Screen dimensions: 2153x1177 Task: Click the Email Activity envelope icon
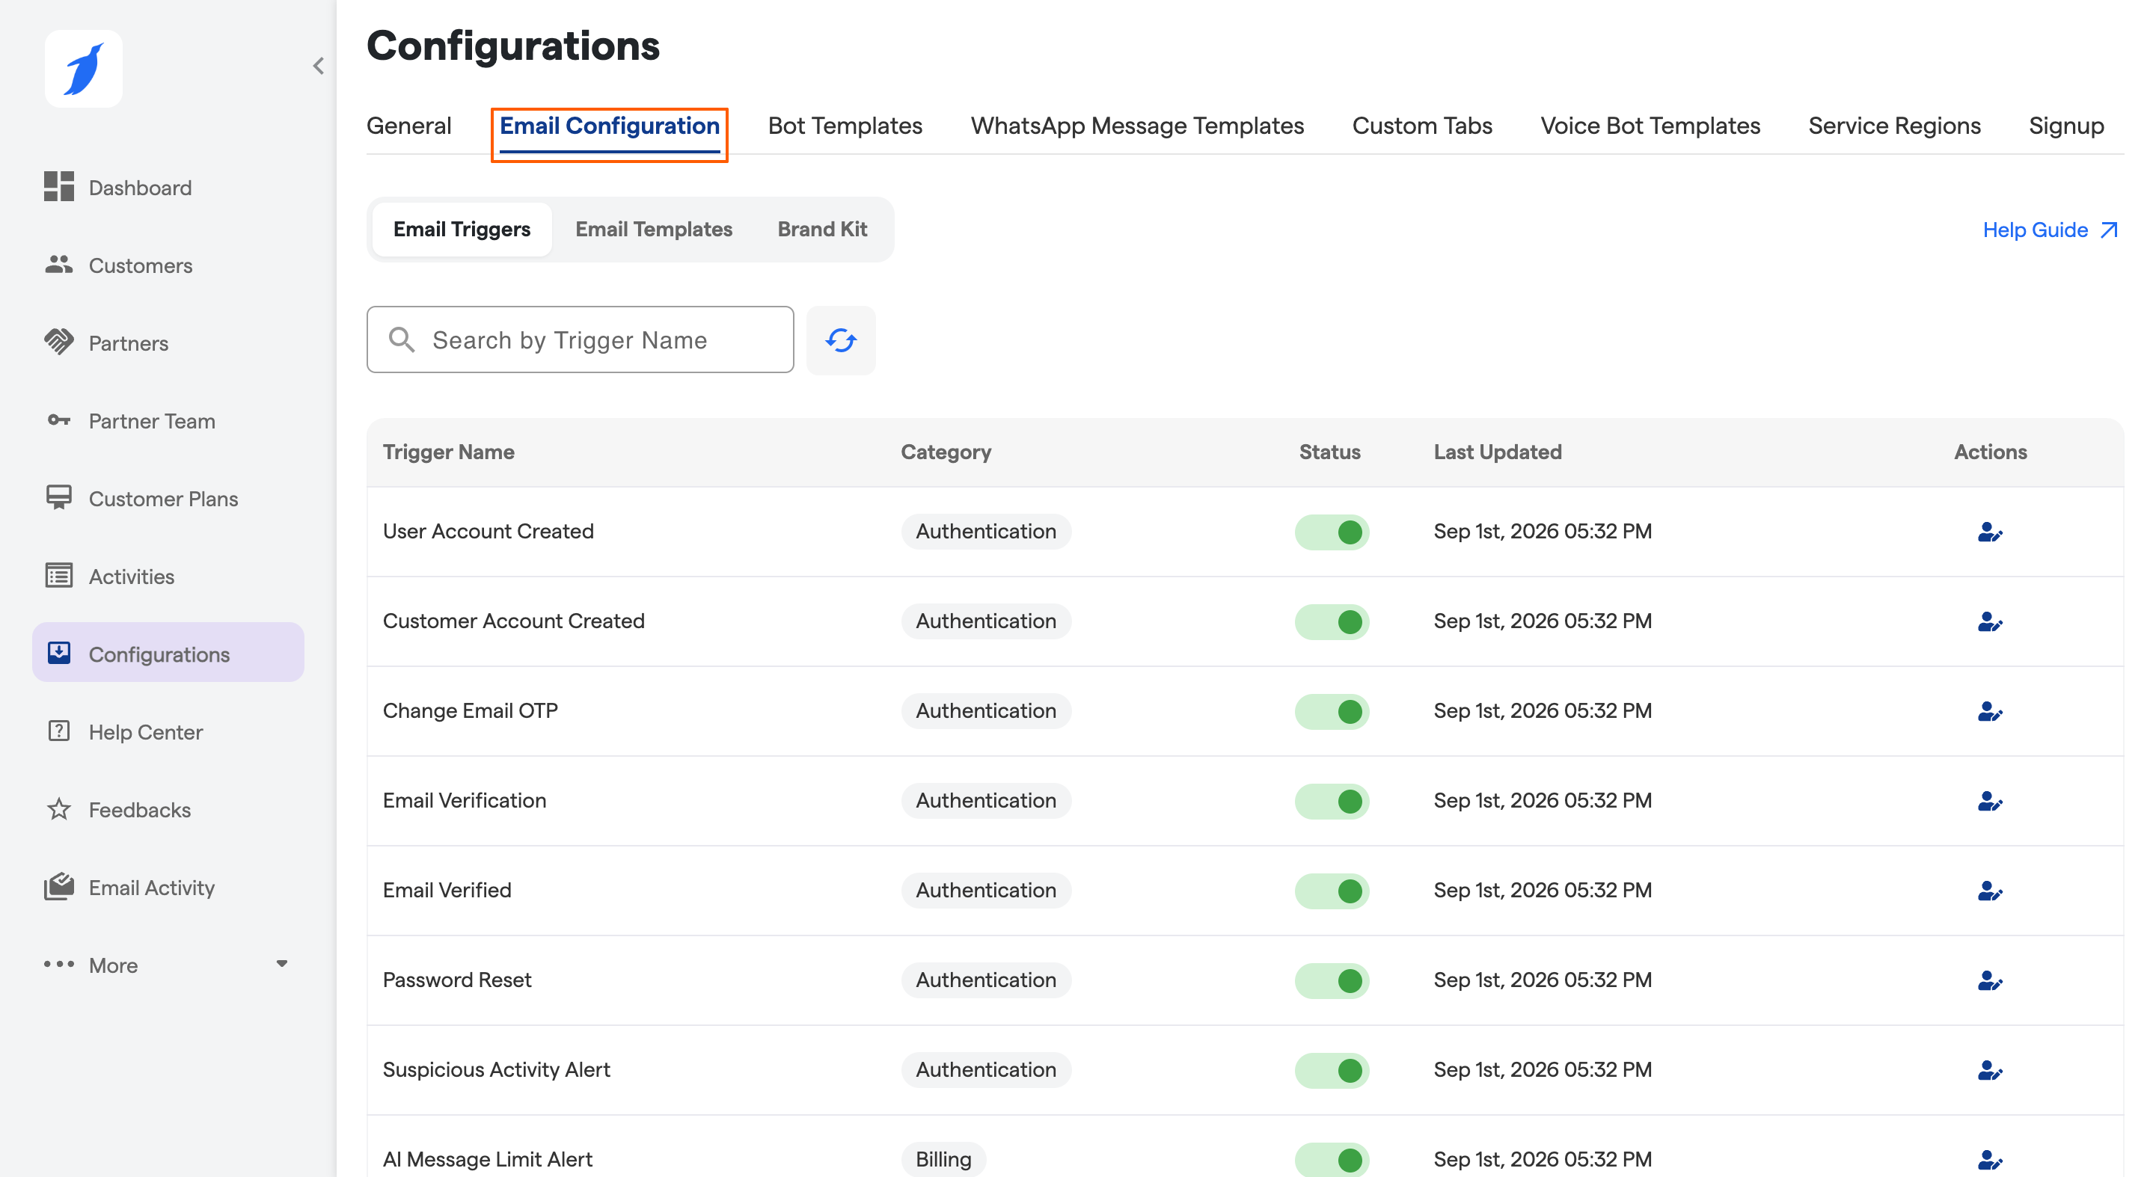pos(58,886)
